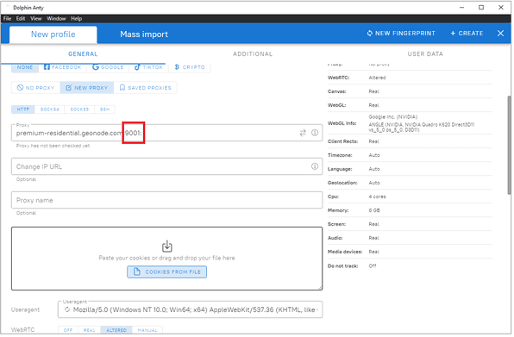Open the File menu
The width and height of the screenshot is (514, 337).
tap(7, 19)
